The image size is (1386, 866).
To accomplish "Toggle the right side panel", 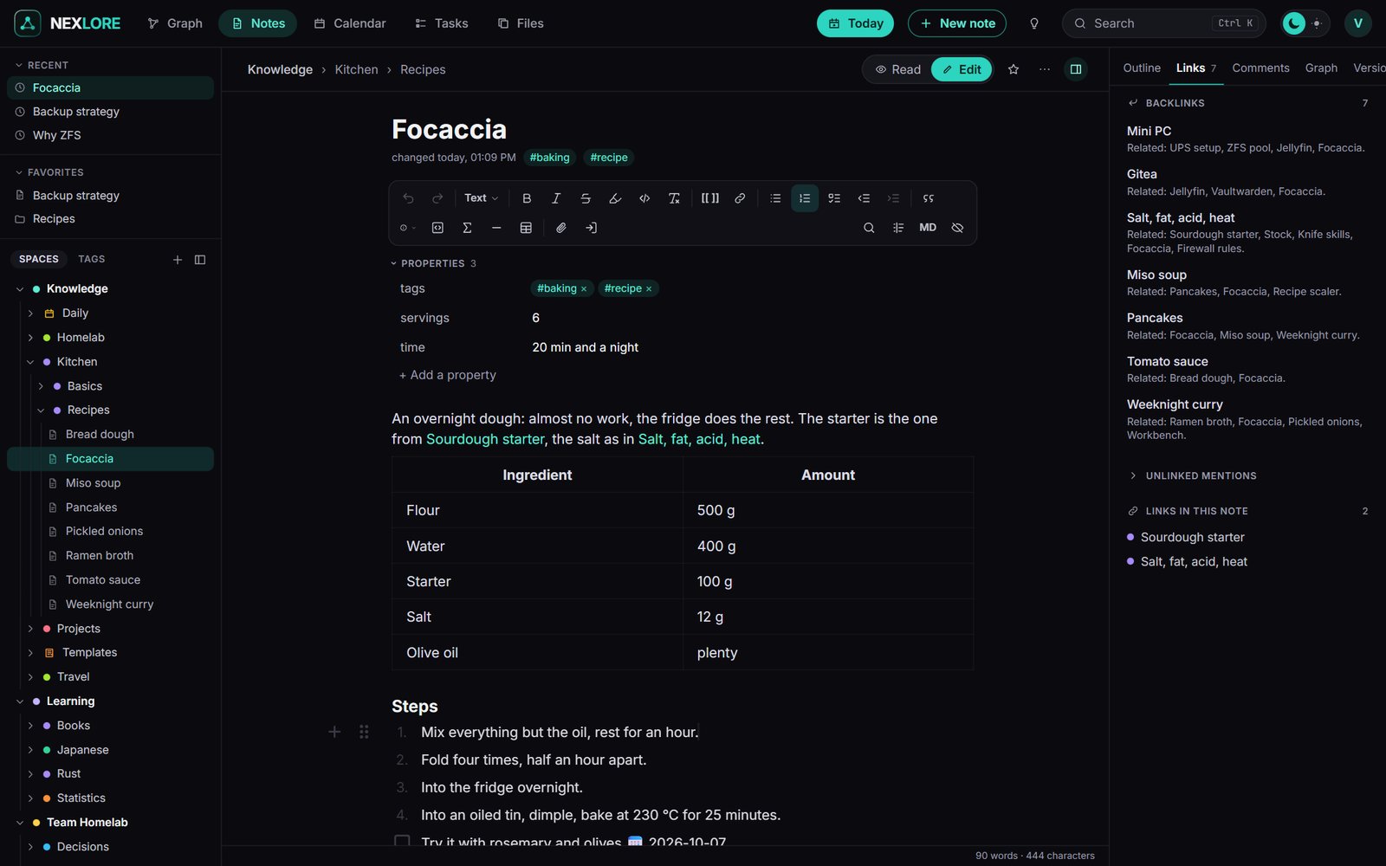I will point(1076,69).
